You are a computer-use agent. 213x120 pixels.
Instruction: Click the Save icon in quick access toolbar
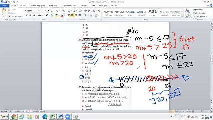click(6, 2)
